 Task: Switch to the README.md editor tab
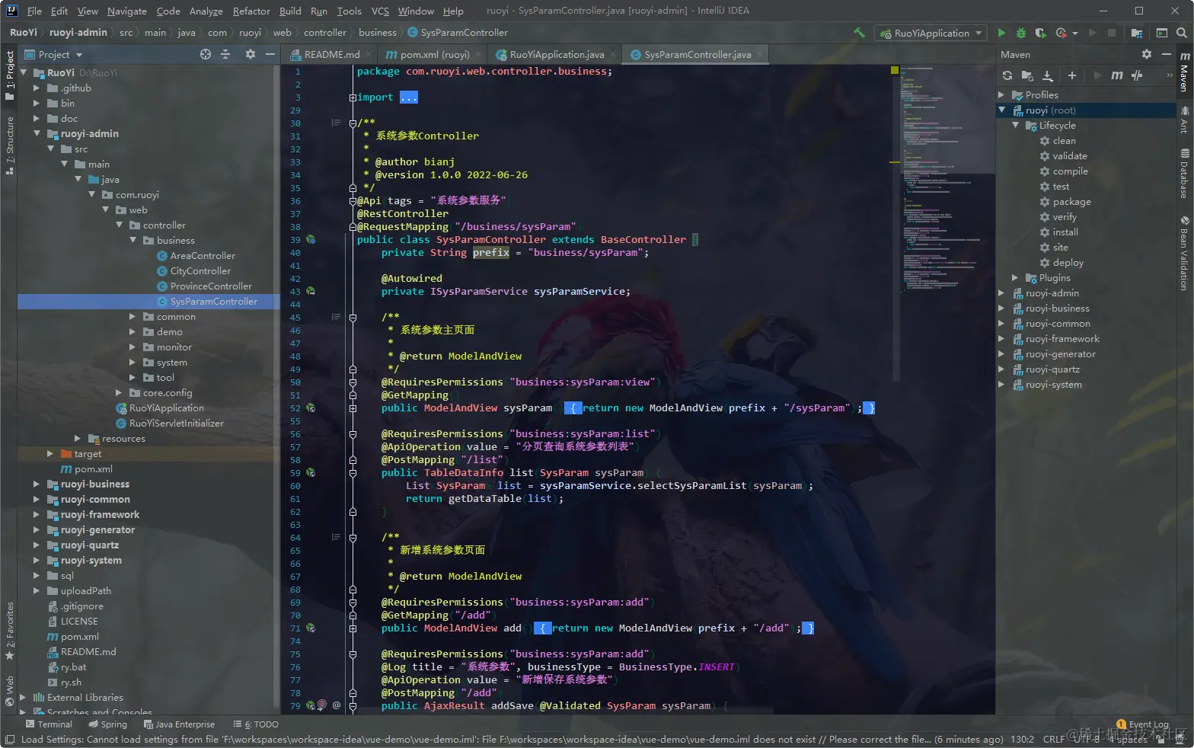(331, 54)
